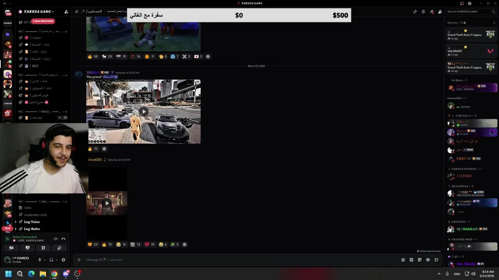Image resolution: width=499 pixels, height=280 pixels.
Task: Open the sticker picker
Action: point(419,259)
